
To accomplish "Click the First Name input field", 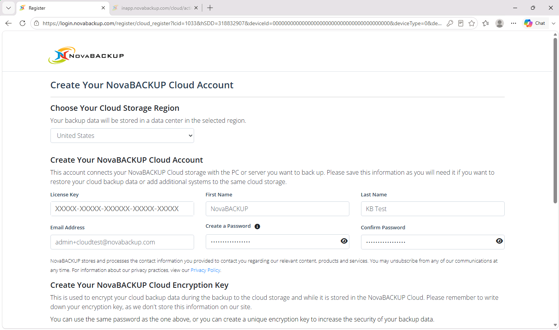I will pyautogui.click(x=278, y=209).
